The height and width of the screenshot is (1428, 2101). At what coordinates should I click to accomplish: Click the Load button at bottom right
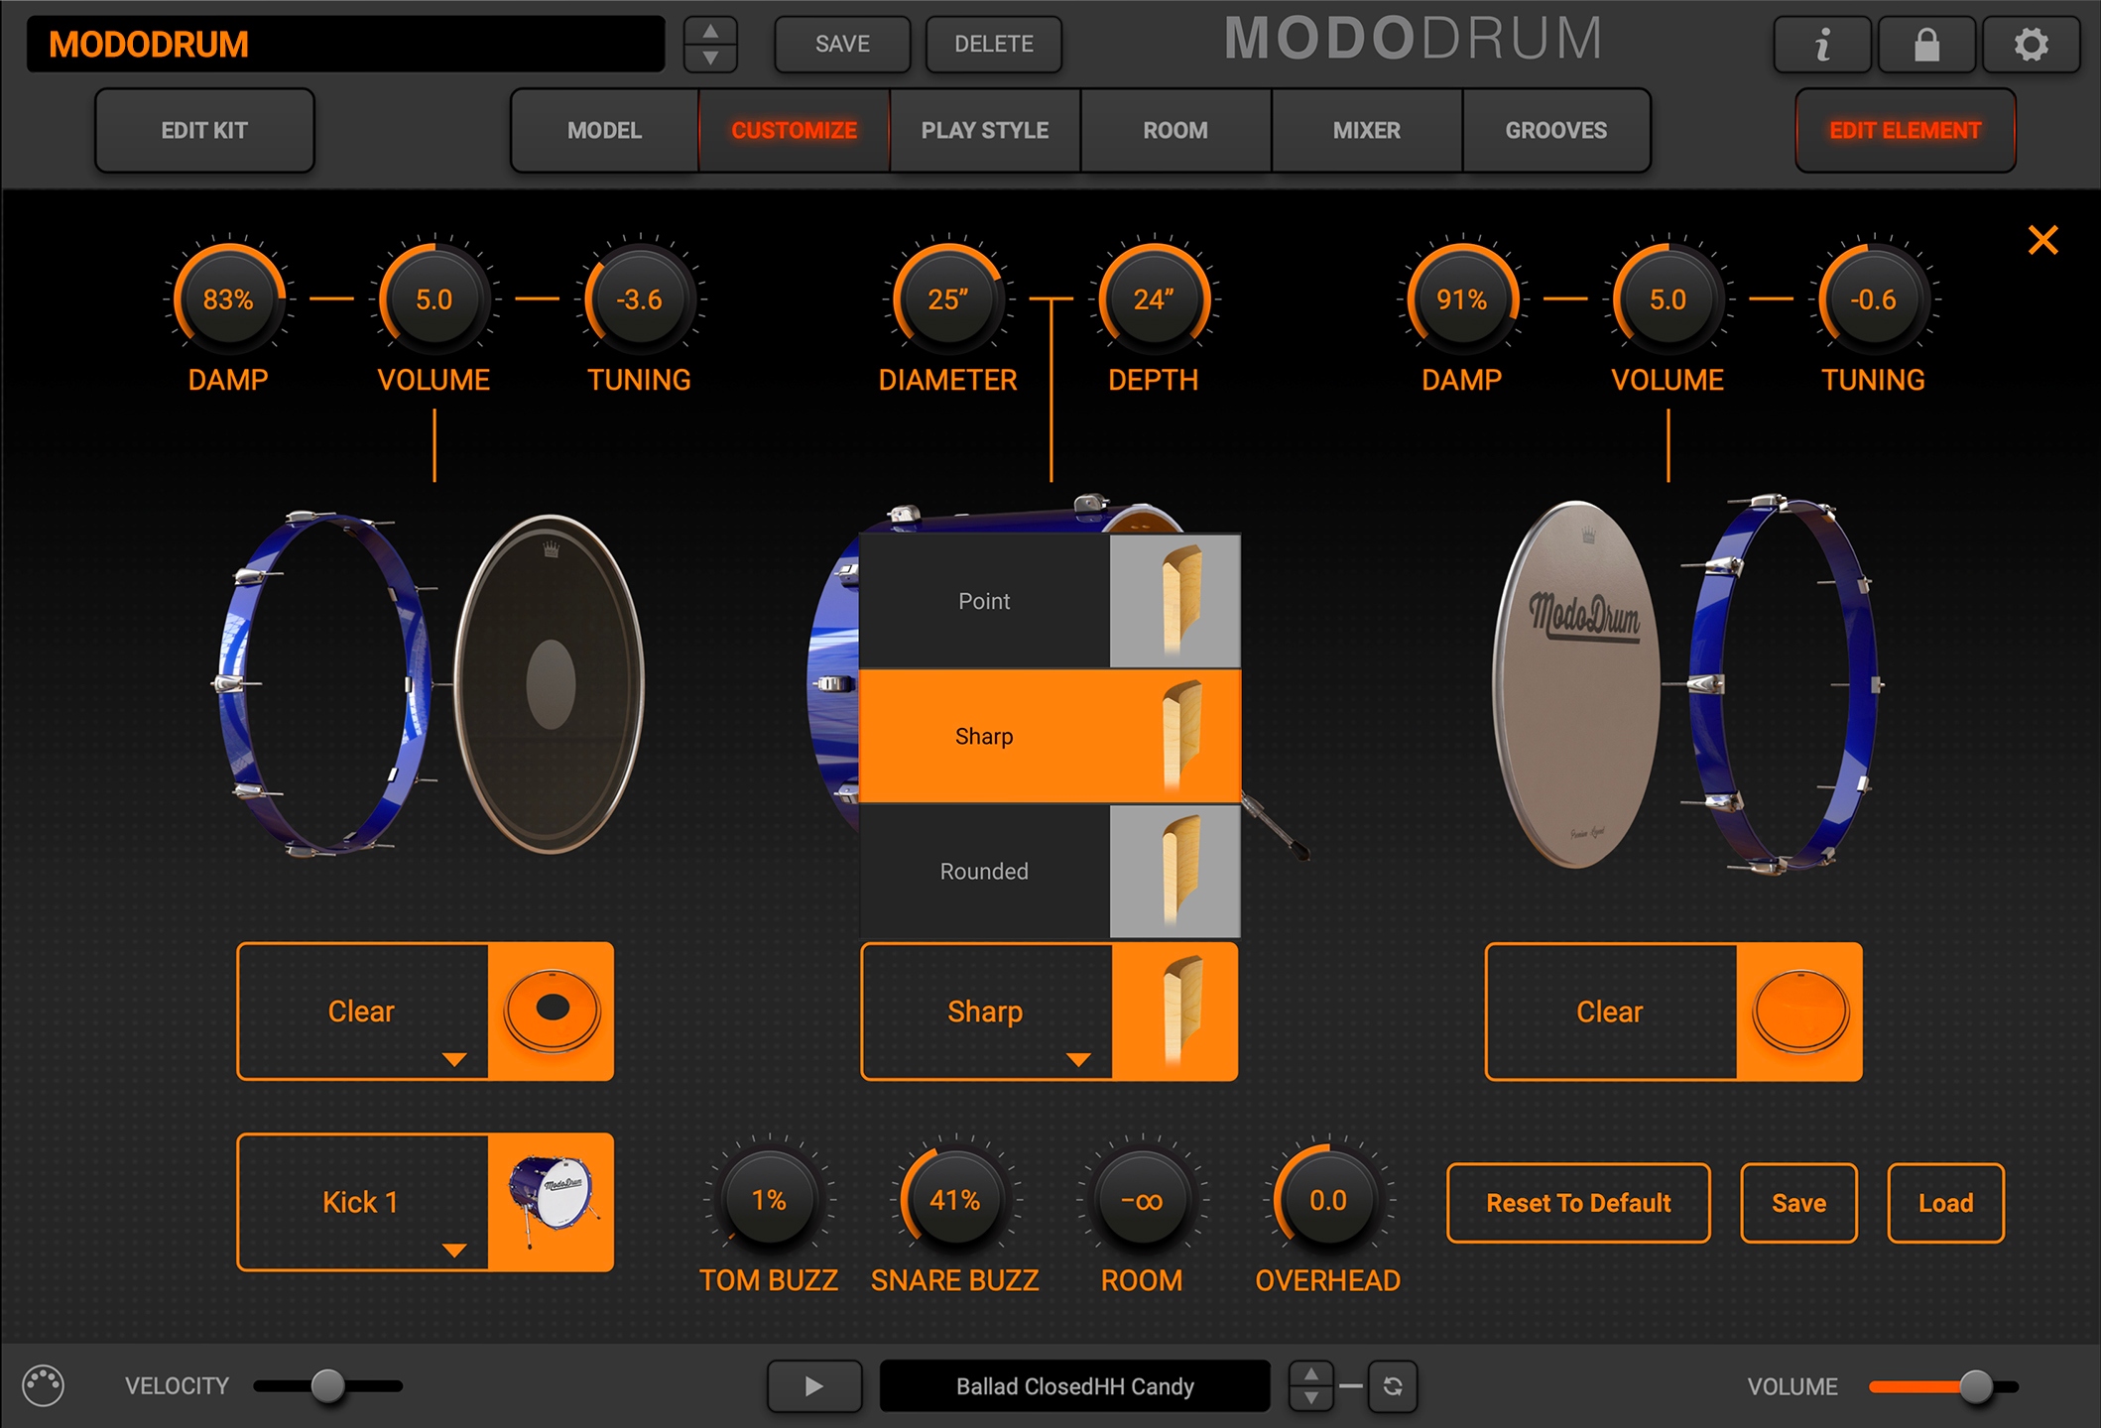pyautogui.click(x=1944, y=1203)
